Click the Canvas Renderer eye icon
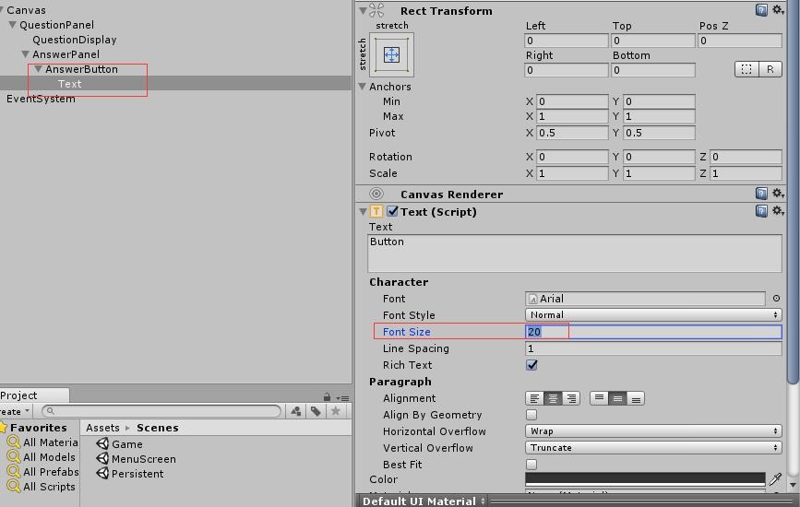This screenshot has height=507, width=800. pos(376,194)
